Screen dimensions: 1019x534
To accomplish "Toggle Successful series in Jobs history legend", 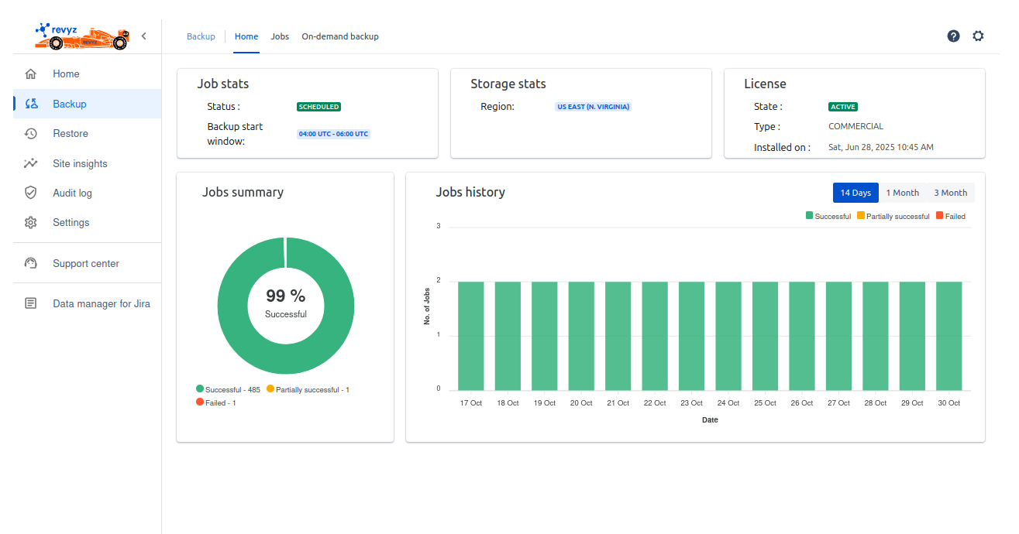I will tap(828, 217).
